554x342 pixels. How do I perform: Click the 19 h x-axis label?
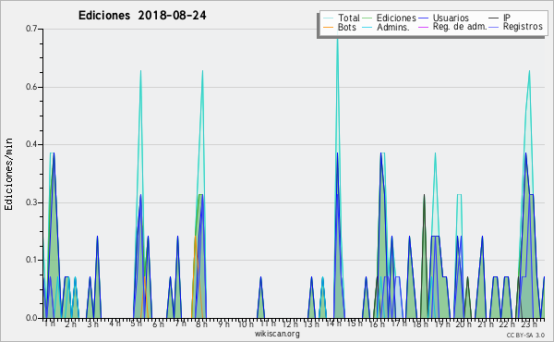coord(442,324)
